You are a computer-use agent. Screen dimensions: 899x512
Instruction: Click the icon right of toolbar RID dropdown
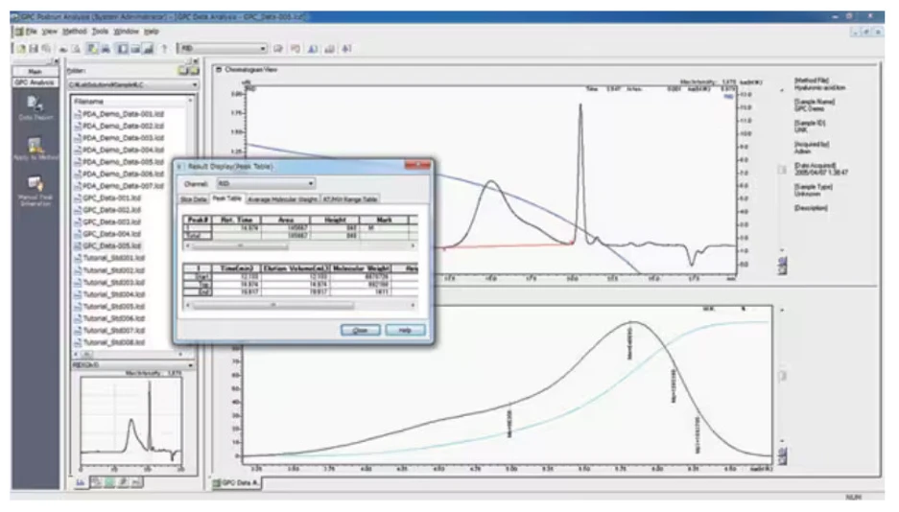point(279,48)
